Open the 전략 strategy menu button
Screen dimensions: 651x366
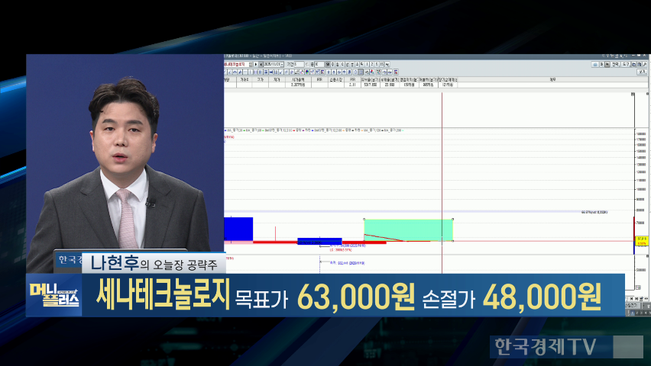[x=614, y=64]
